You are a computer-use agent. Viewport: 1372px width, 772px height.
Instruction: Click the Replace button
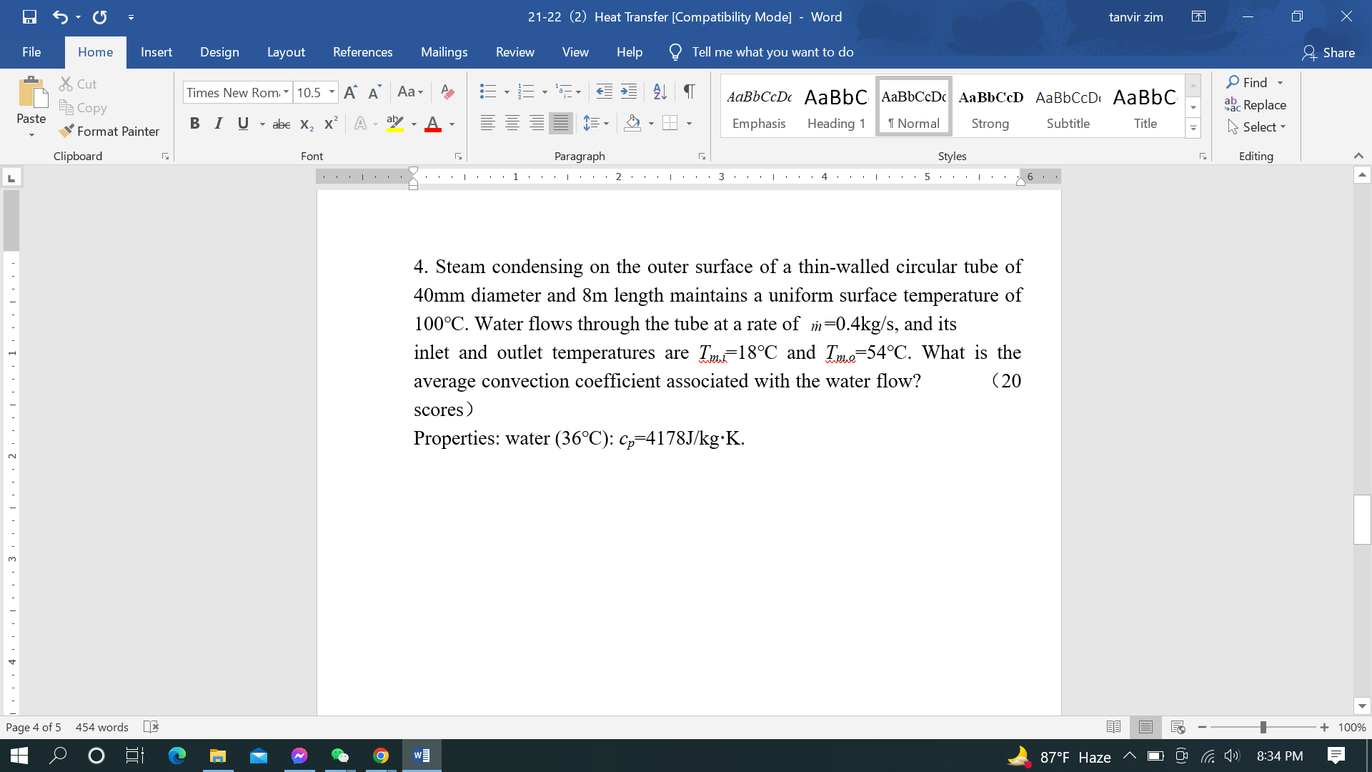1256,105
